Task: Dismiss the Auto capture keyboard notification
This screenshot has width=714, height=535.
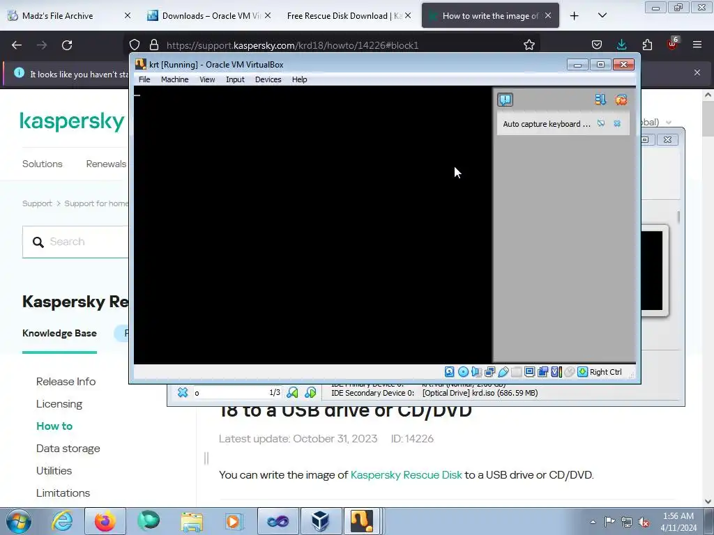Action: 617,124
